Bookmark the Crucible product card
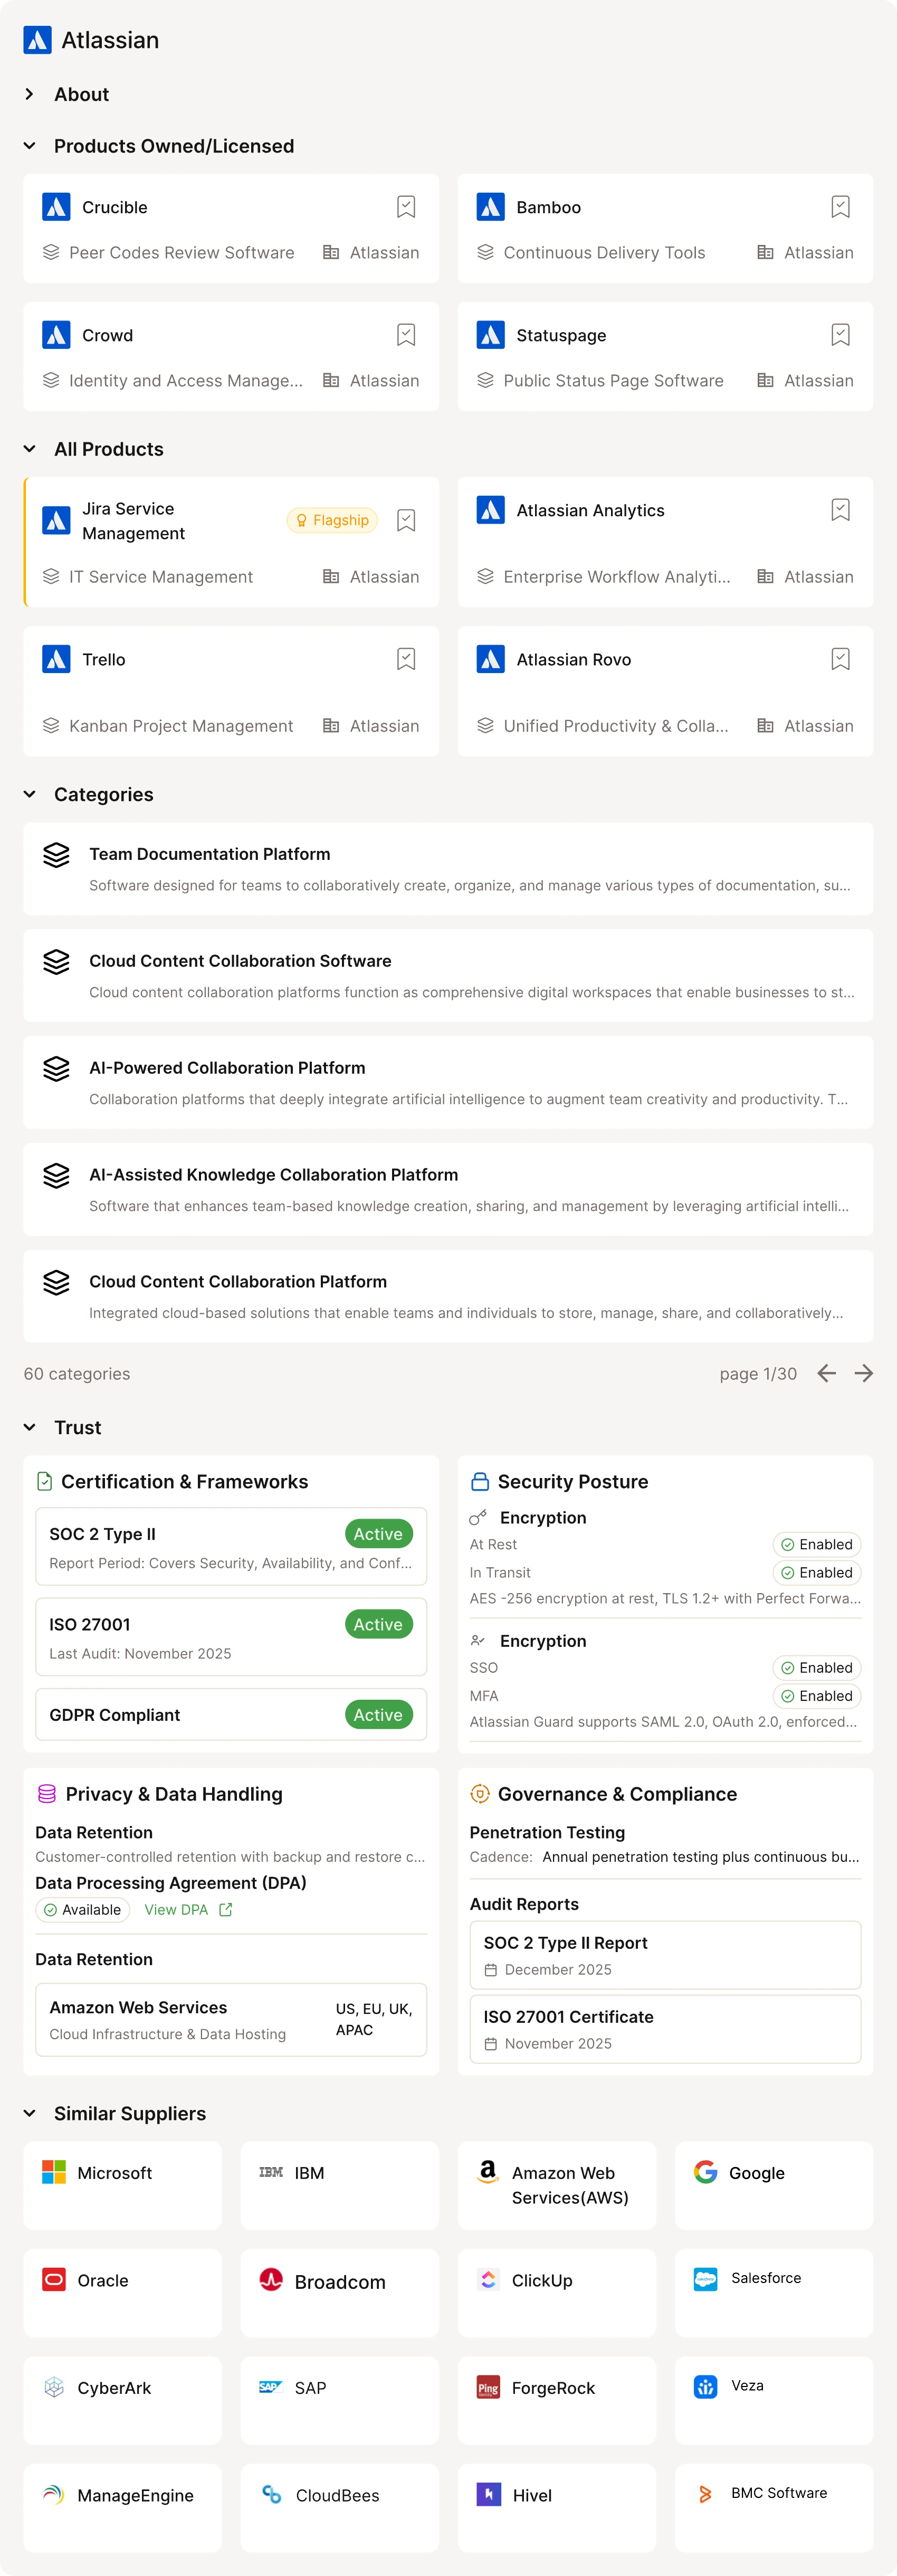 coord(406,207)
